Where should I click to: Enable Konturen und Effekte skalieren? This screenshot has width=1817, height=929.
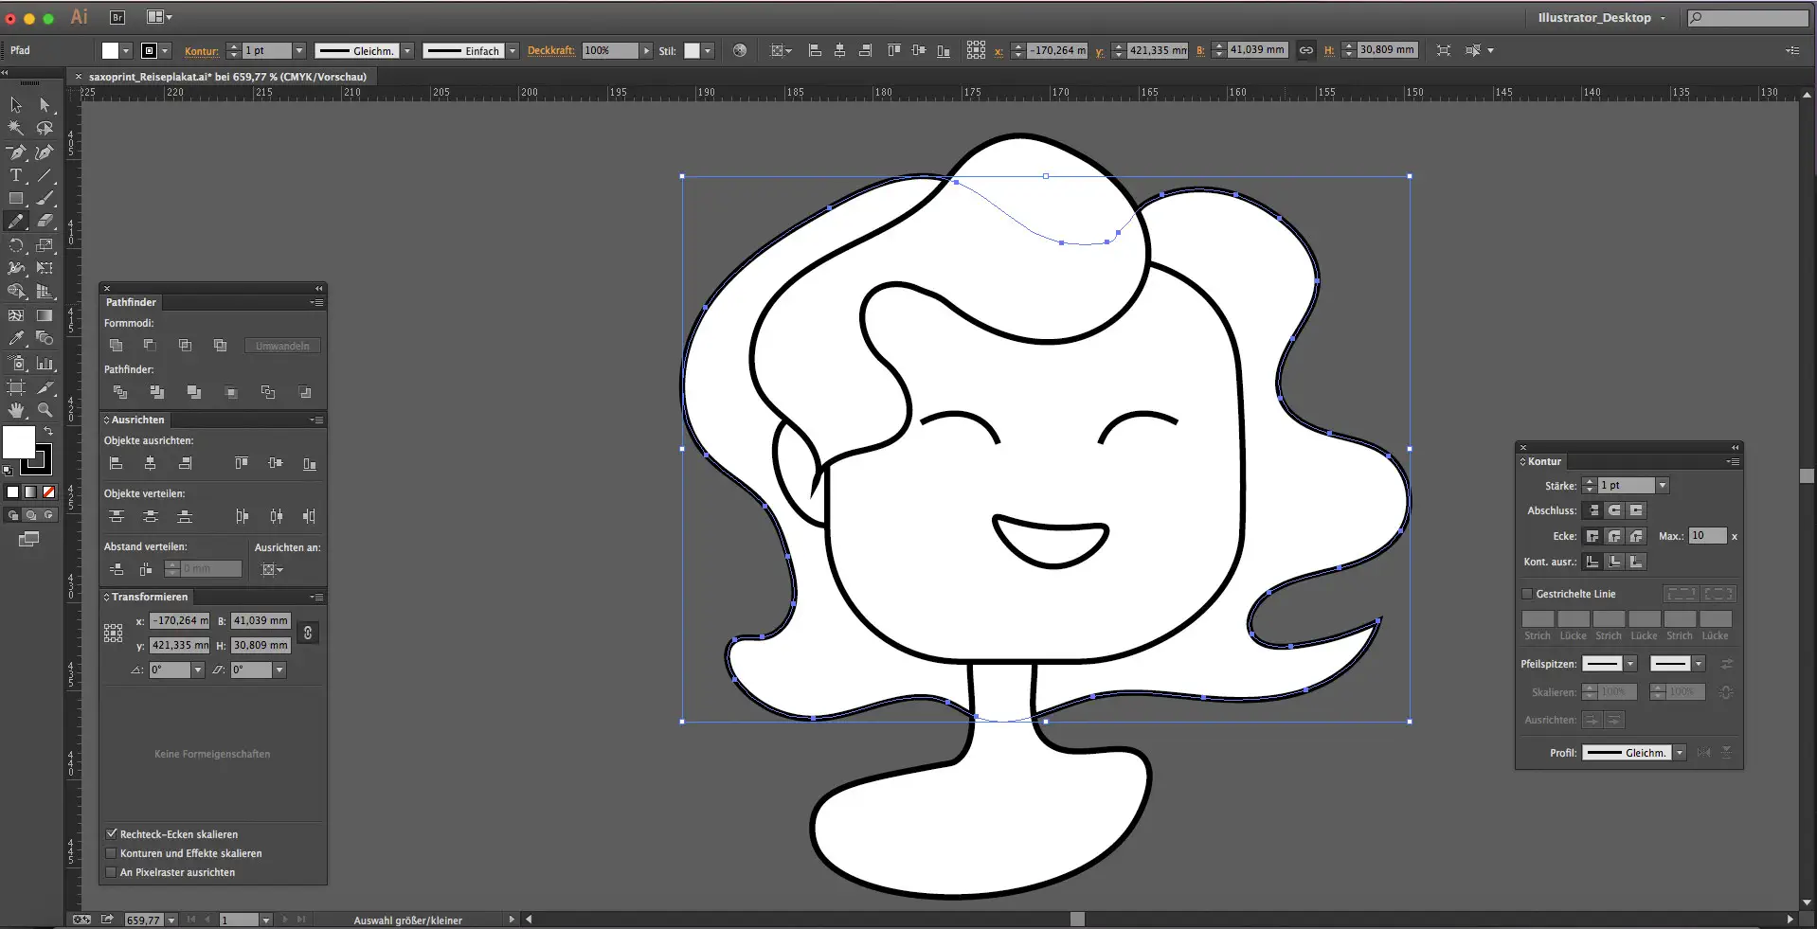pyautogui.click(x=112, y=853)
